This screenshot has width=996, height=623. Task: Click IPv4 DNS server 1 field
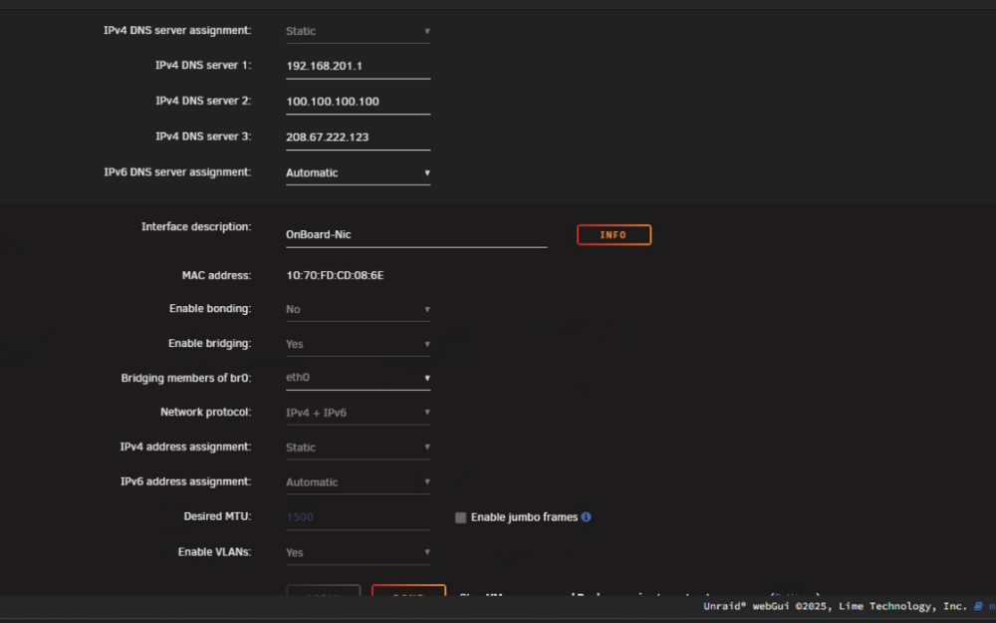[x=359, y=66]
